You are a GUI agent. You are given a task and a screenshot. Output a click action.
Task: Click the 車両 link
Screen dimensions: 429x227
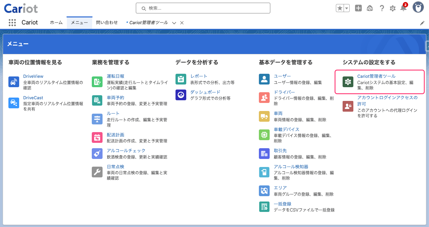278,114
